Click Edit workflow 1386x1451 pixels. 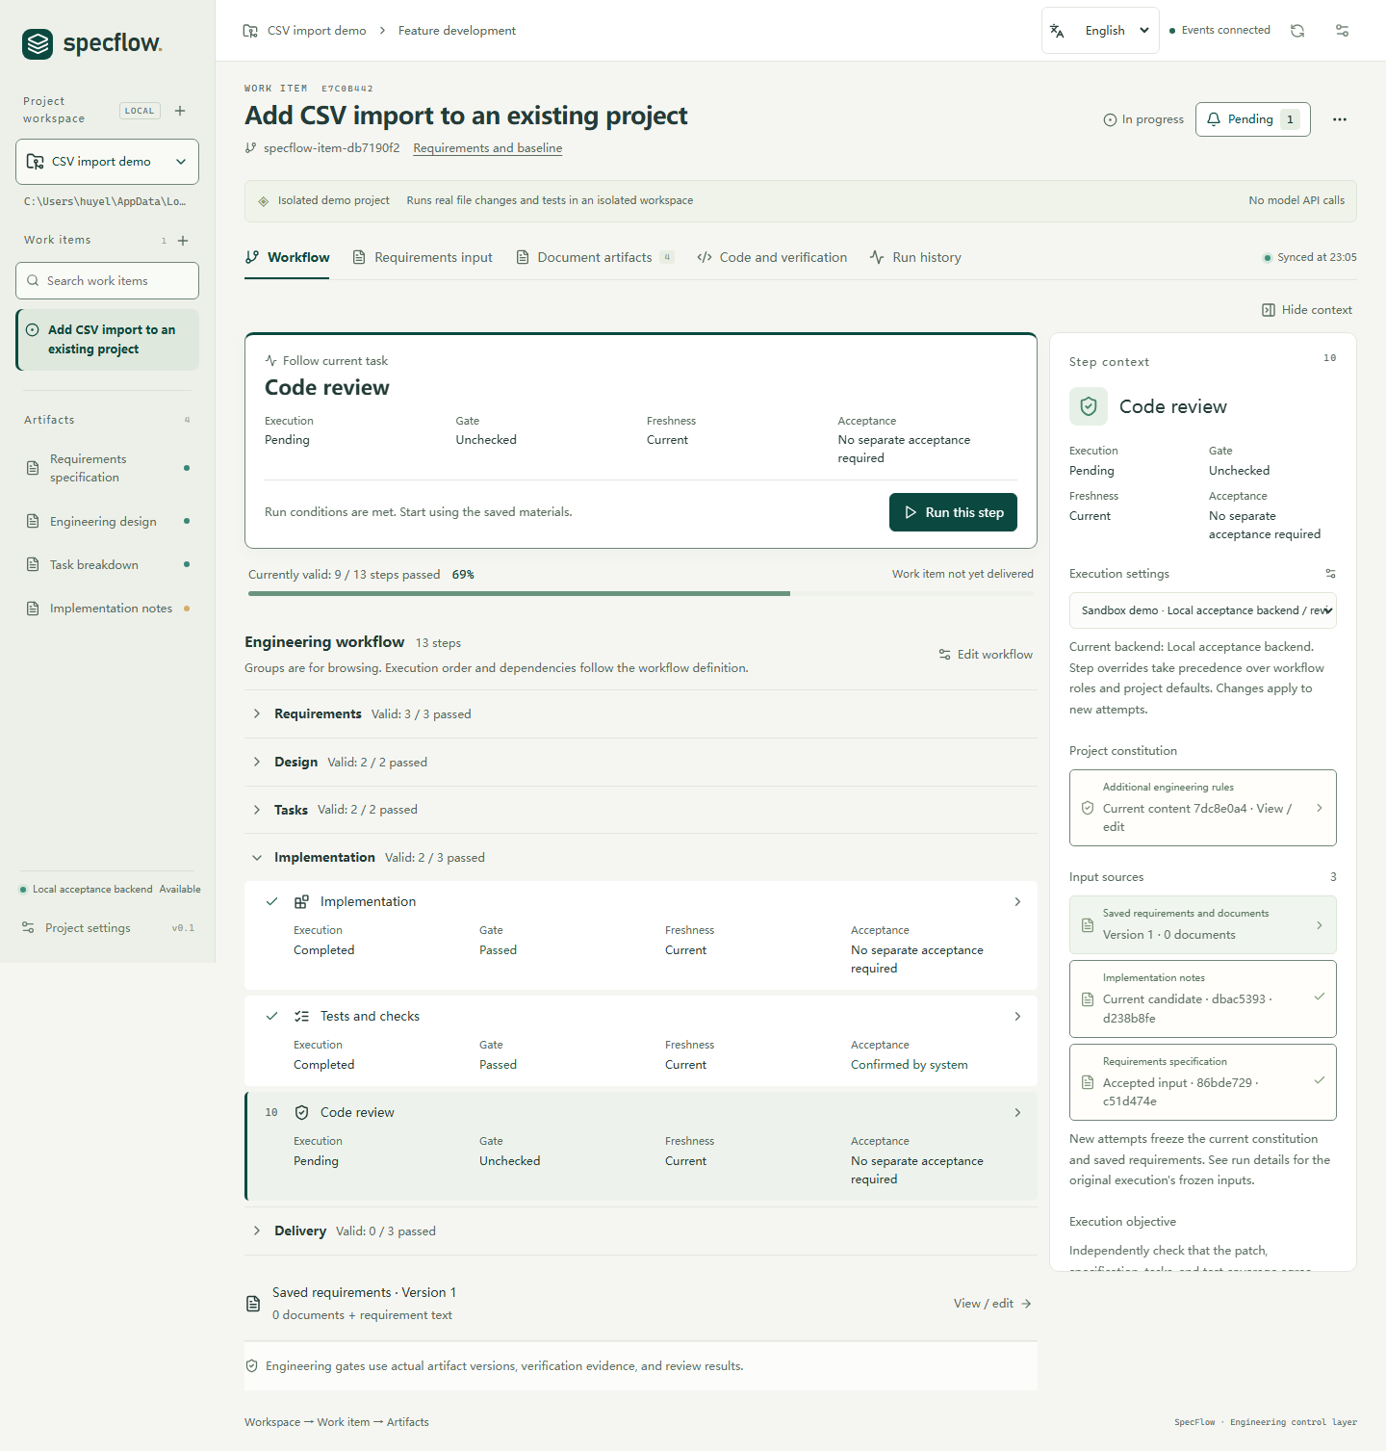tap(986, 655)
